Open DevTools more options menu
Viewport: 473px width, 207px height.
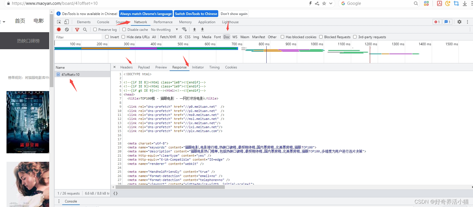(467, 22)
